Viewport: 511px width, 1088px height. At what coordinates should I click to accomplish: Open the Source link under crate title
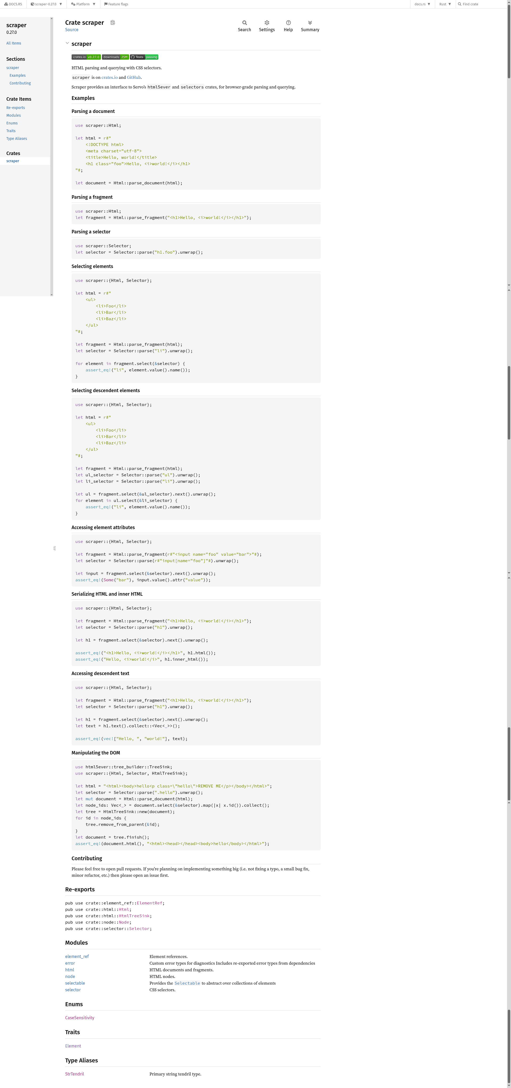(x=72, y=30)
